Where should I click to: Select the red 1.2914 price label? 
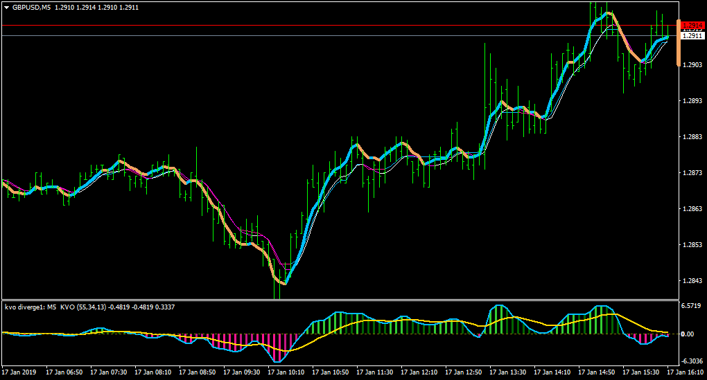[692, 26]
